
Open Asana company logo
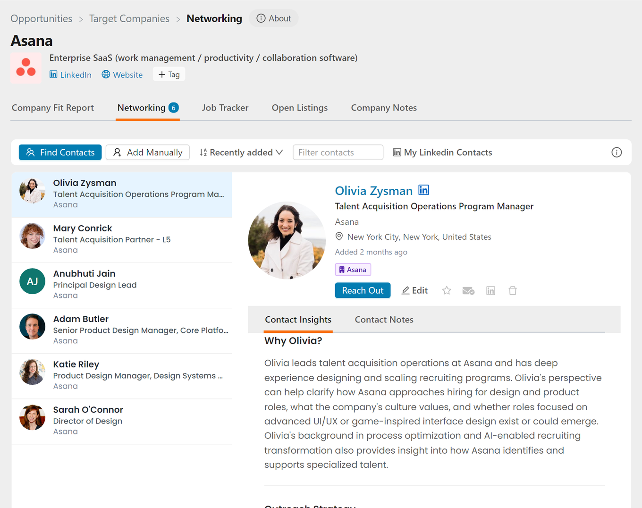pos(26,68)
